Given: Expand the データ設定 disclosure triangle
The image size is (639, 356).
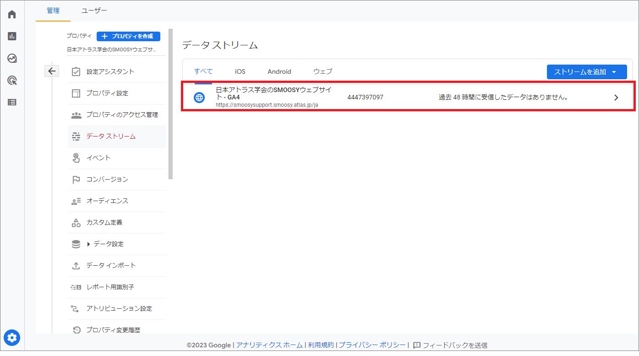Looking at the screenshot, I should point(88,244).
